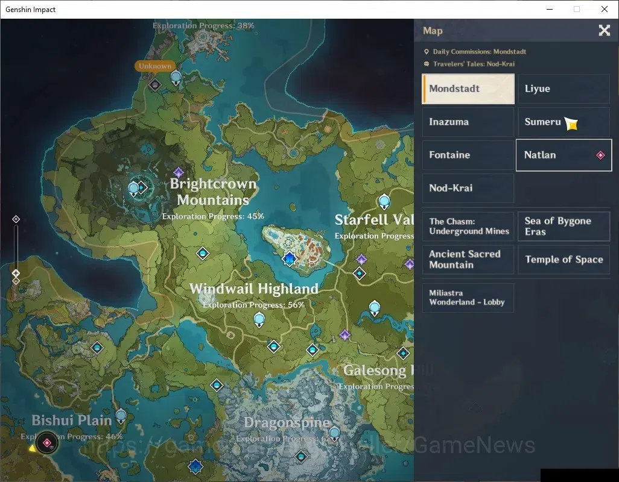Click the Starfell Valley area label

coord(374,220)
